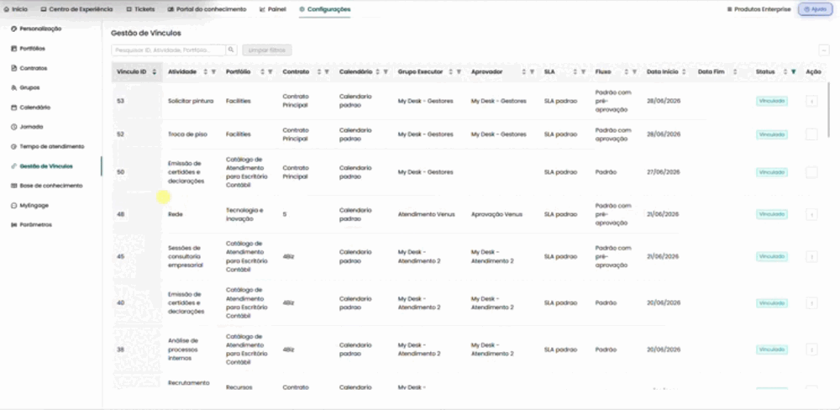The width and height of the screenshot is (840, 410).
Task: Open Tempo de atendimento in sidebar
Action: 48,146
